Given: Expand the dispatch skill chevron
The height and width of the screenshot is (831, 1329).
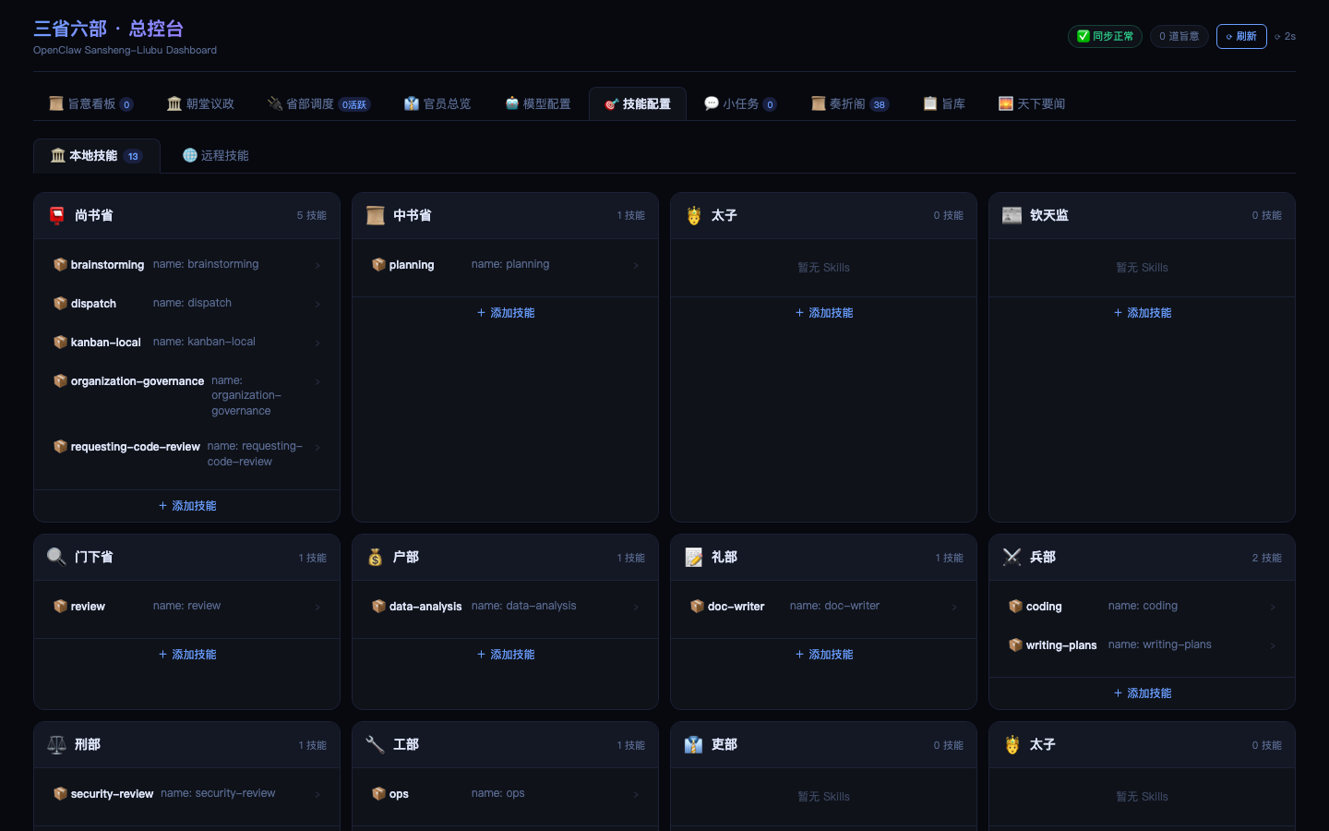Looking at the screenshot, I should pos(317,304).
